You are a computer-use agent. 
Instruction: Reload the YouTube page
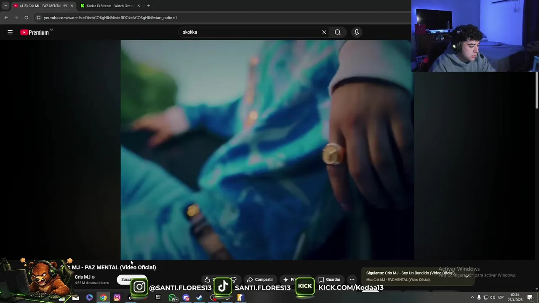(26, 18)
